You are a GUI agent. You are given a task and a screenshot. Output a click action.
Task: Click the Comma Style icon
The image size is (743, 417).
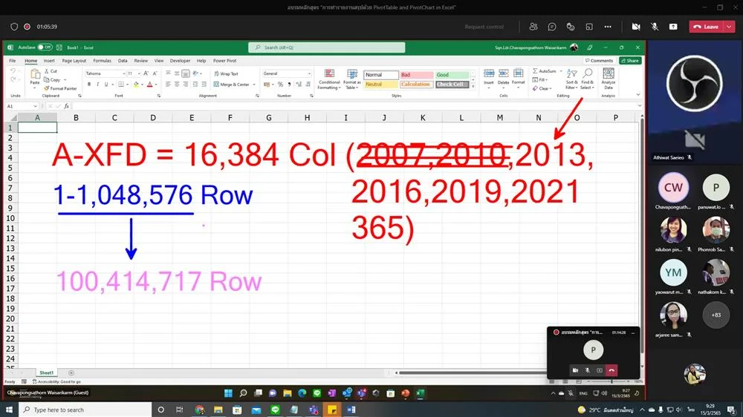tap(289, 85)
